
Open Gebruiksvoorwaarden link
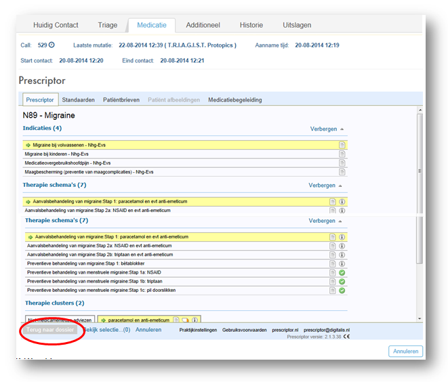[244, 330]
